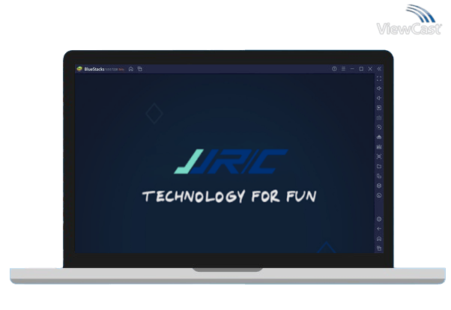451x310 pixels.
Task: Open the dimmed game controls icon
Action: (379, 118)
